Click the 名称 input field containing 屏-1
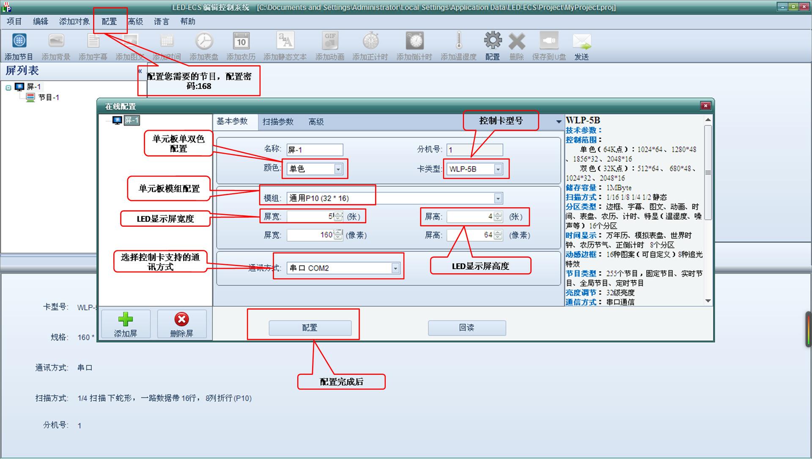The height and width of the screenshot is (459, 812). [315, 150]
